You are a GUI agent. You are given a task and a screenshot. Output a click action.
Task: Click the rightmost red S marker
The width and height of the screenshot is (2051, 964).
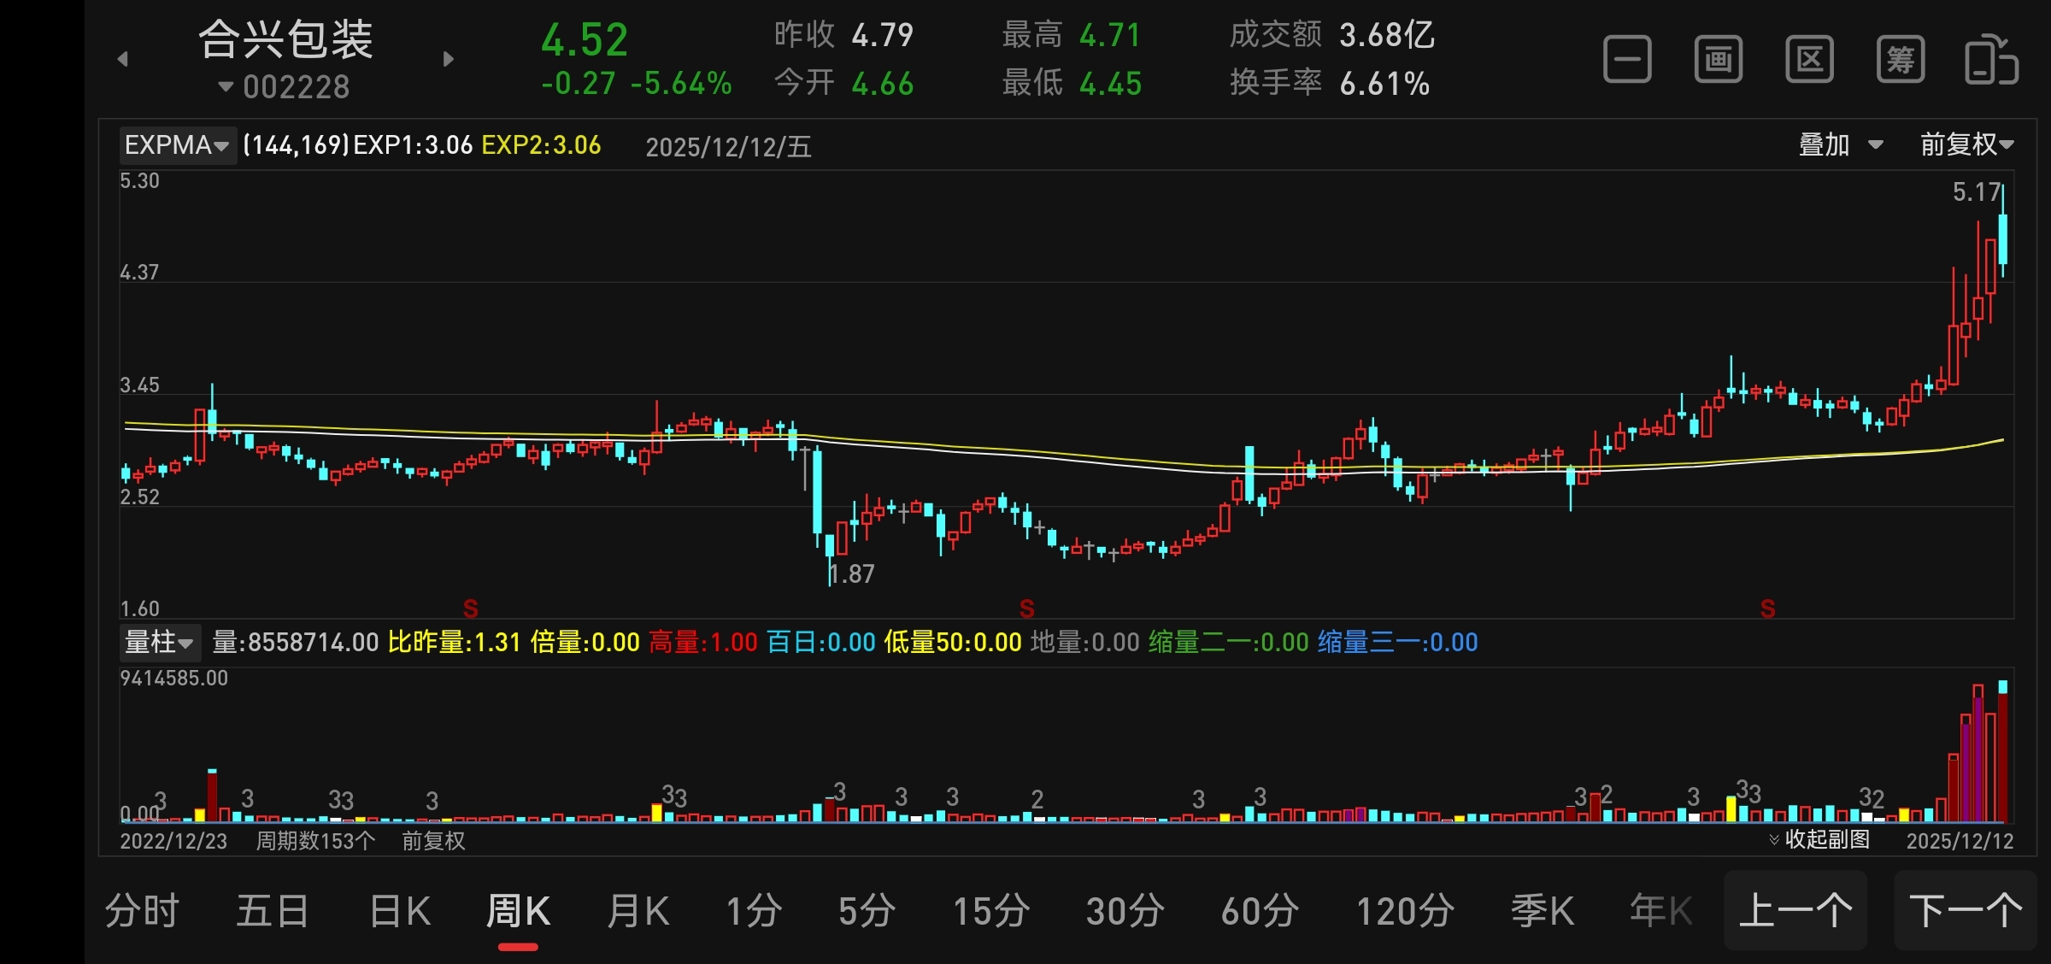point(1768,608)
